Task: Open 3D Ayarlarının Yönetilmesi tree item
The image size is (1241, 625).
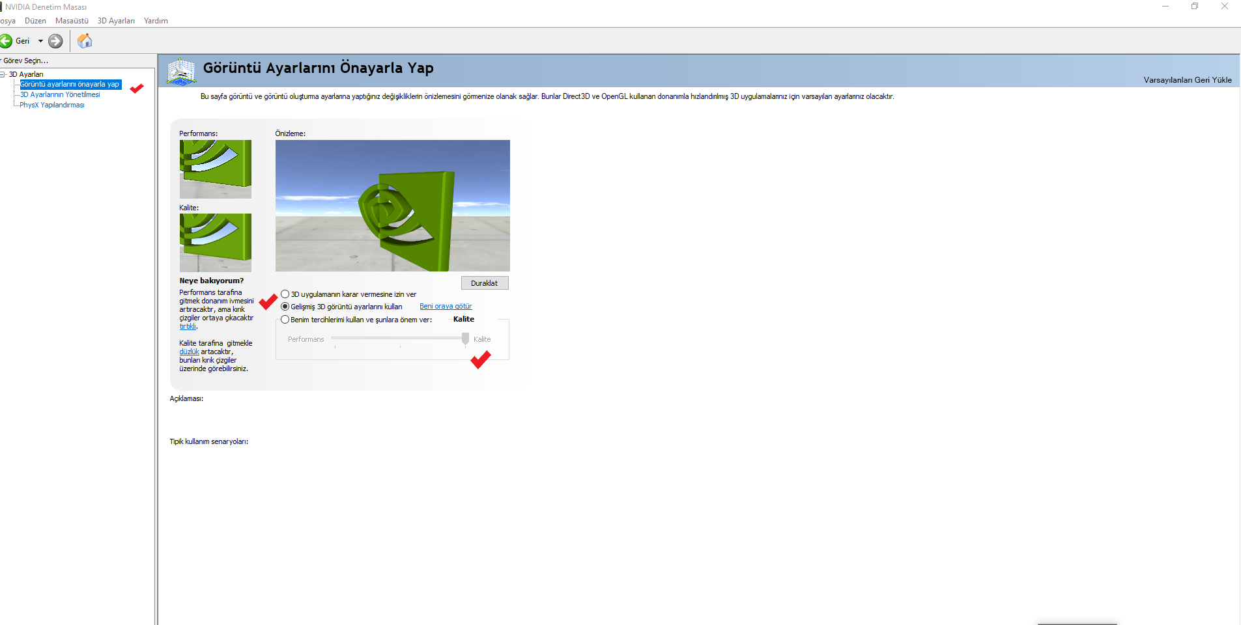Action: click(x=60, y=94)
